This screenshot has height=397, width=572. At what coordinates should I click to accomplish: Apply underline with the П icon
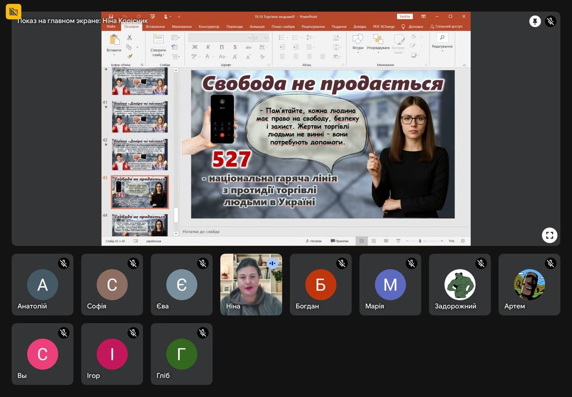point(222,47)
